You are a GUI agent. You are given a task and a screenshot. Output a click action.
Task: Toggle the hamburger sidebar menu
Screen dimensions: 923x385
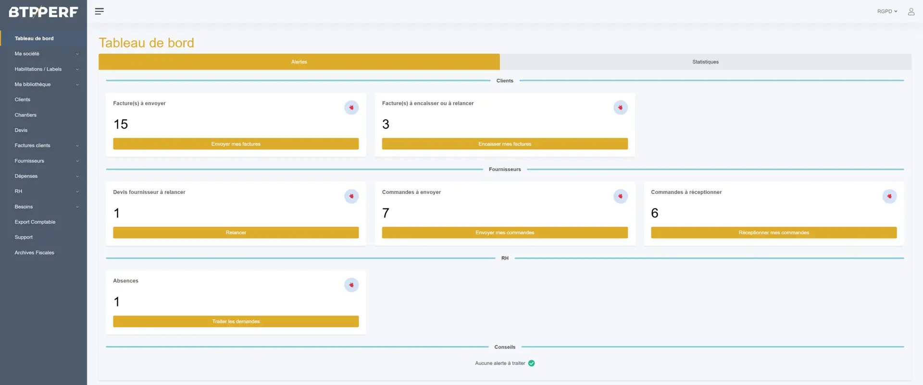click(99, 11)
